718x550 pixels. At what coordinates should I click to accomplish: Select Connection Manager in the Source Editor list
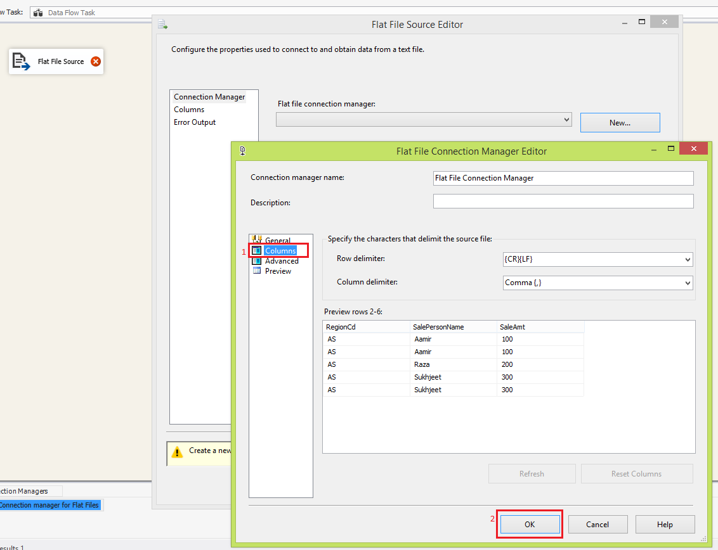pos(209,96)
